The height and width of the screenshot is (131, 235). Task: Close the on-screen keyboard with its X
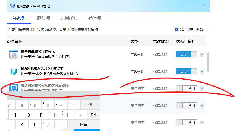95,95
